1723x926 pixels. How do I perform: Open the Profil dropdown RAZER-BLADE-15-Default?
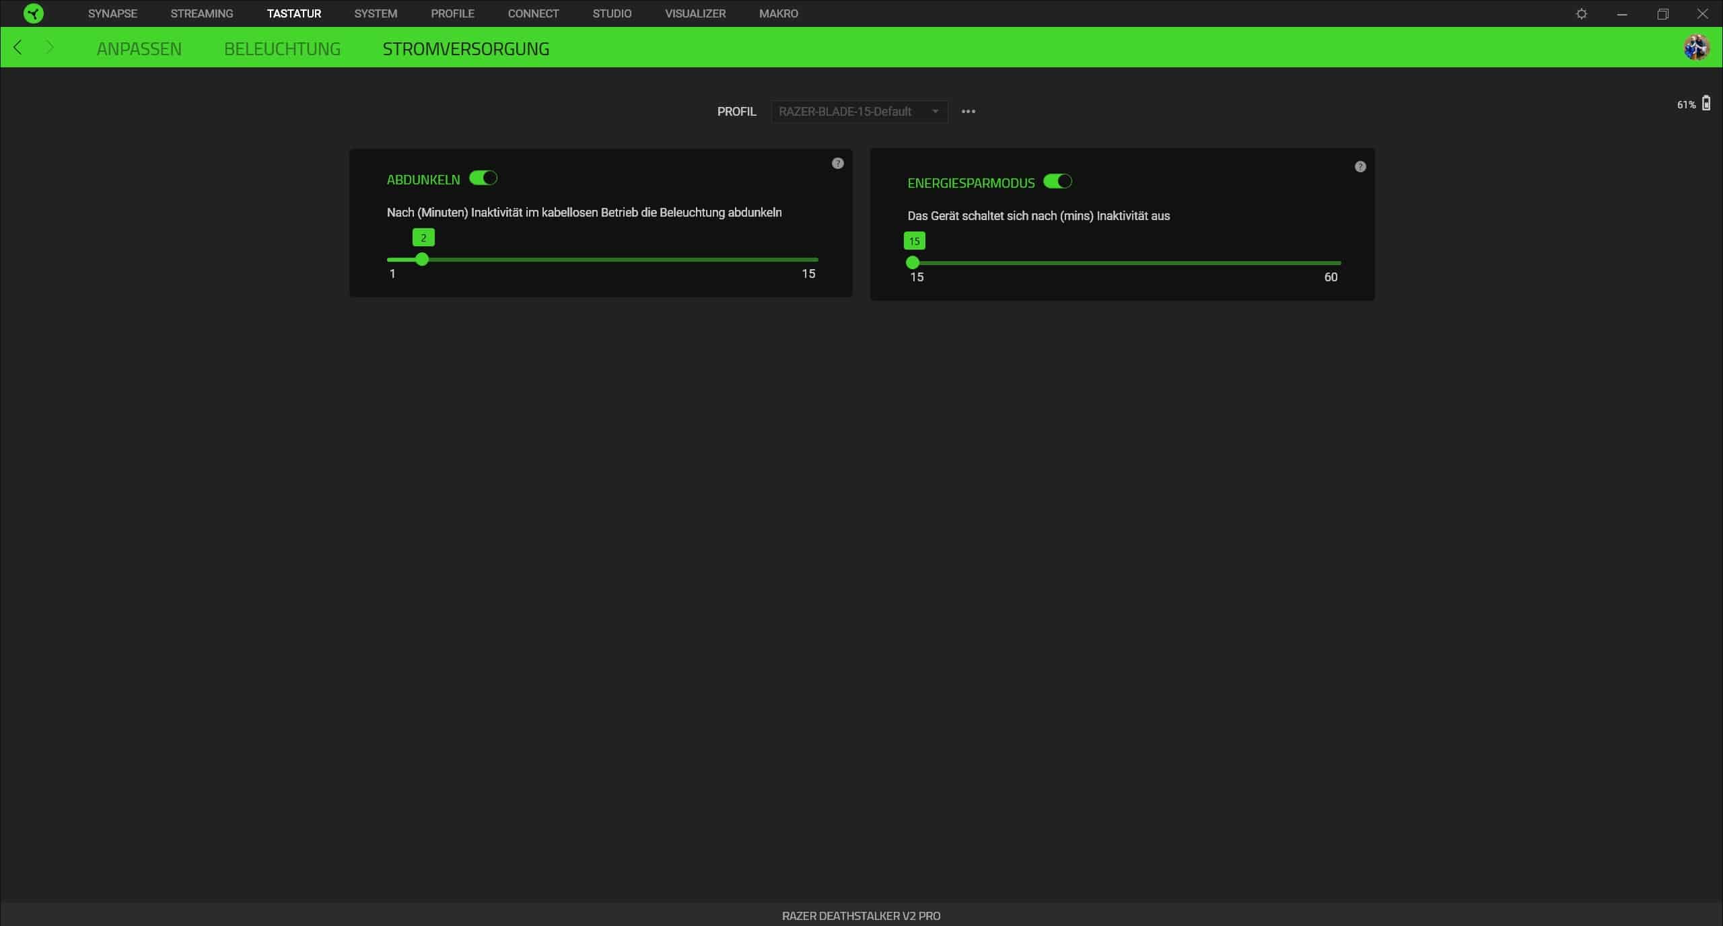[851, 112]
